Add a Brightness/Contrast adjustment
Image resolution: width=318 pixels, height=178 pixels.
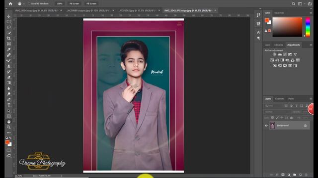click(274, 54)
